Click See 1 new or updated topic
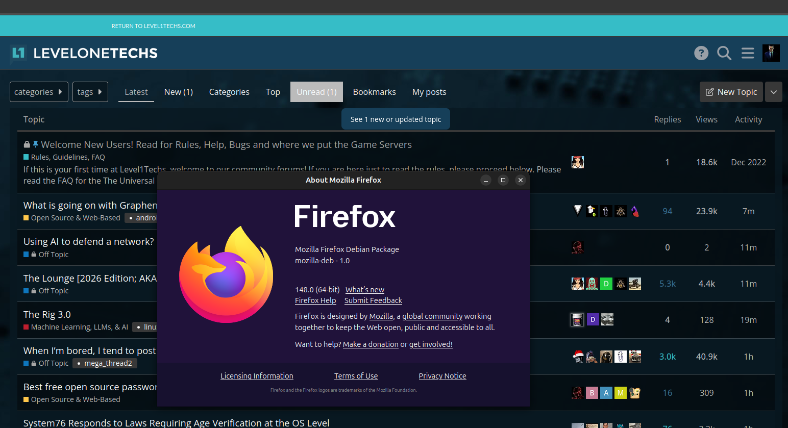 tap(396, 119)
